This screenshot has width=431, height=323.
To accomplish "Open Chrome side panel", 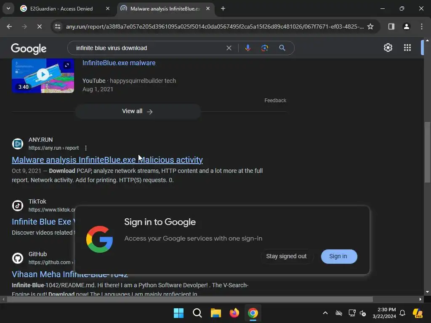I will coord(391,26).
